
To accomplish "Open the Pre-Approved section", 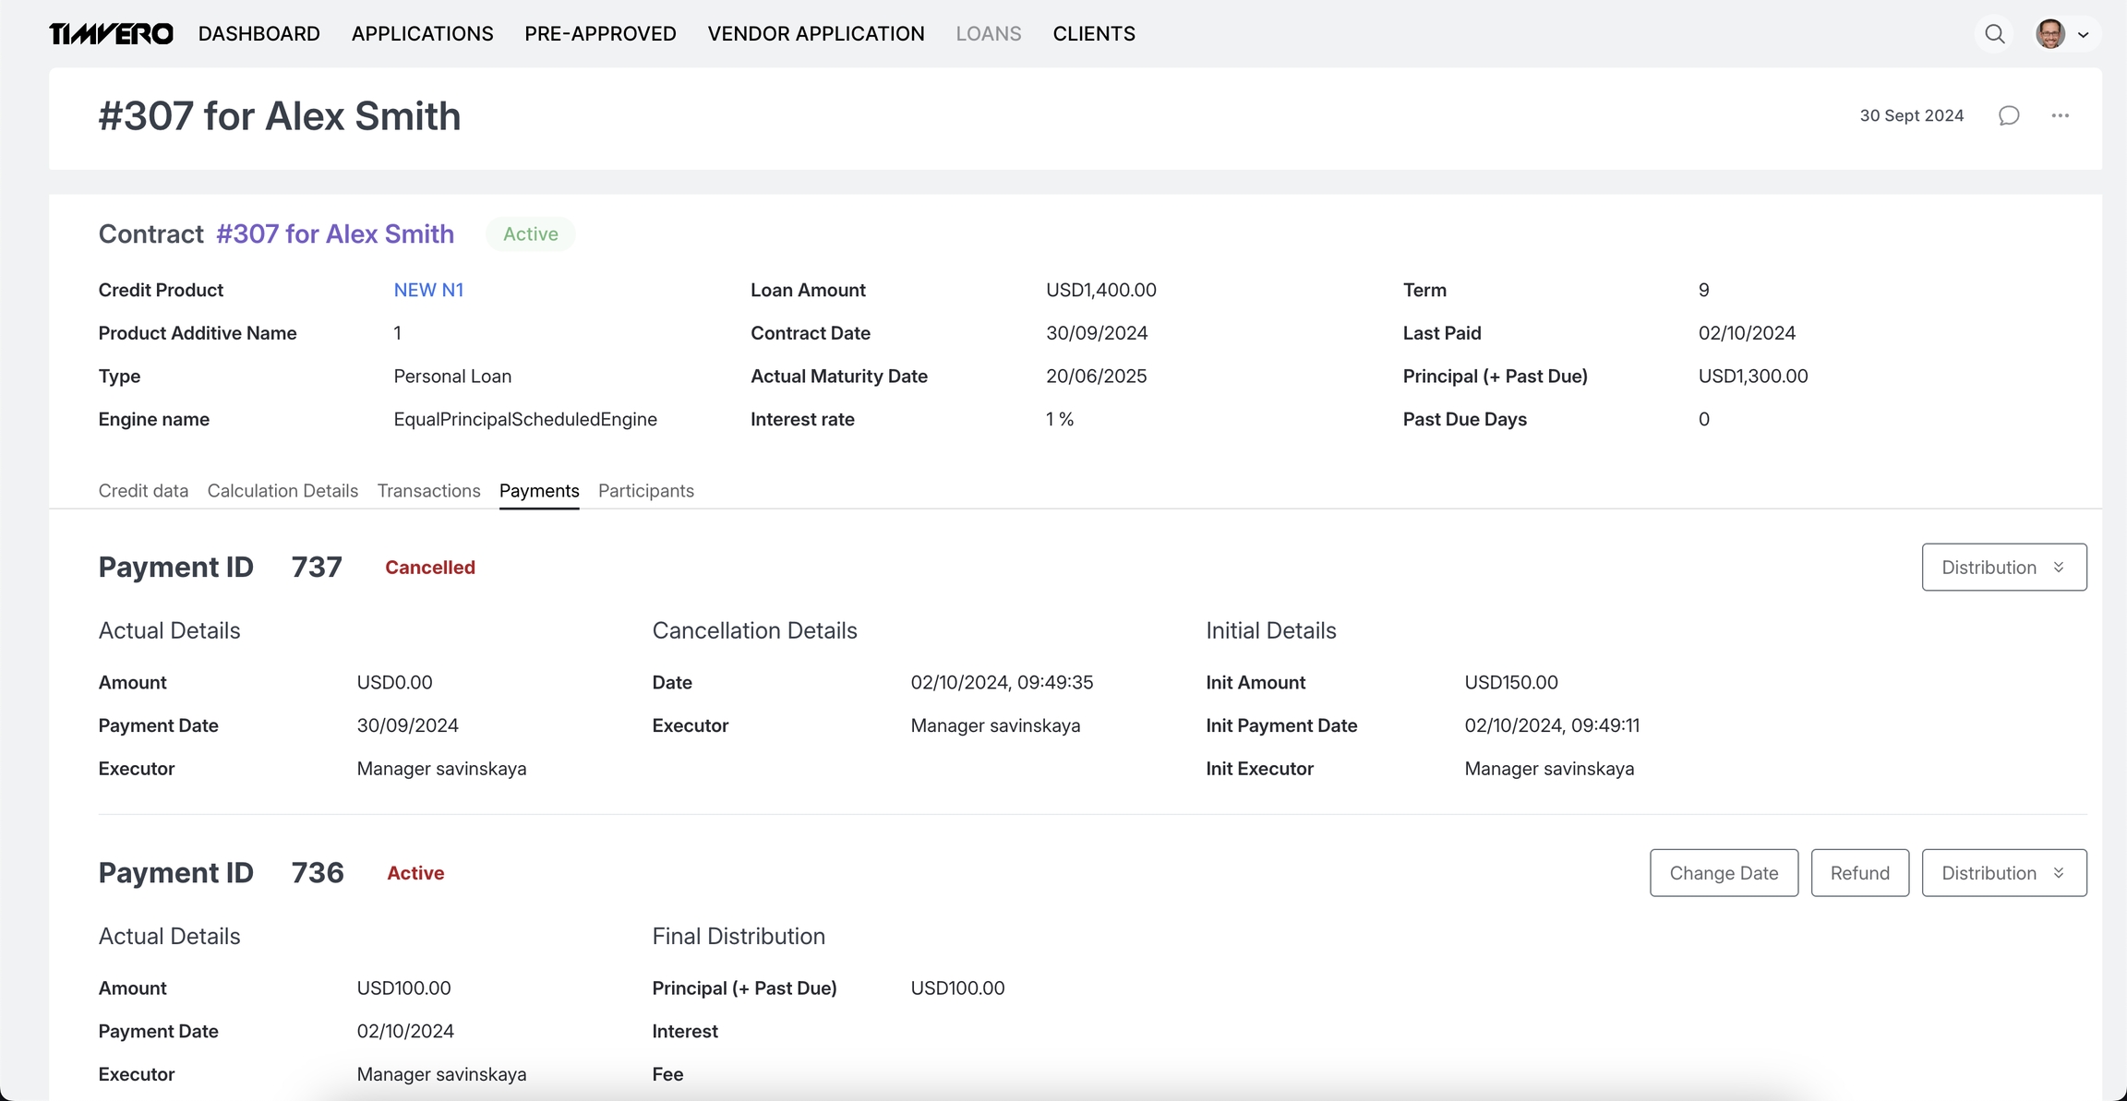I will click(600, 34).
